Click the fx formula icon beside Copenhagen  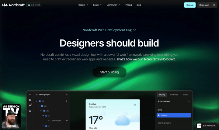[x=67, y=121]
